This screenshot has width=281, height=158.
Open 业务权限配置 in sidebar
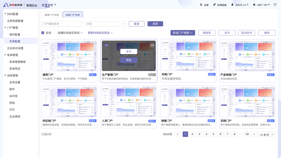click(15, 21)
